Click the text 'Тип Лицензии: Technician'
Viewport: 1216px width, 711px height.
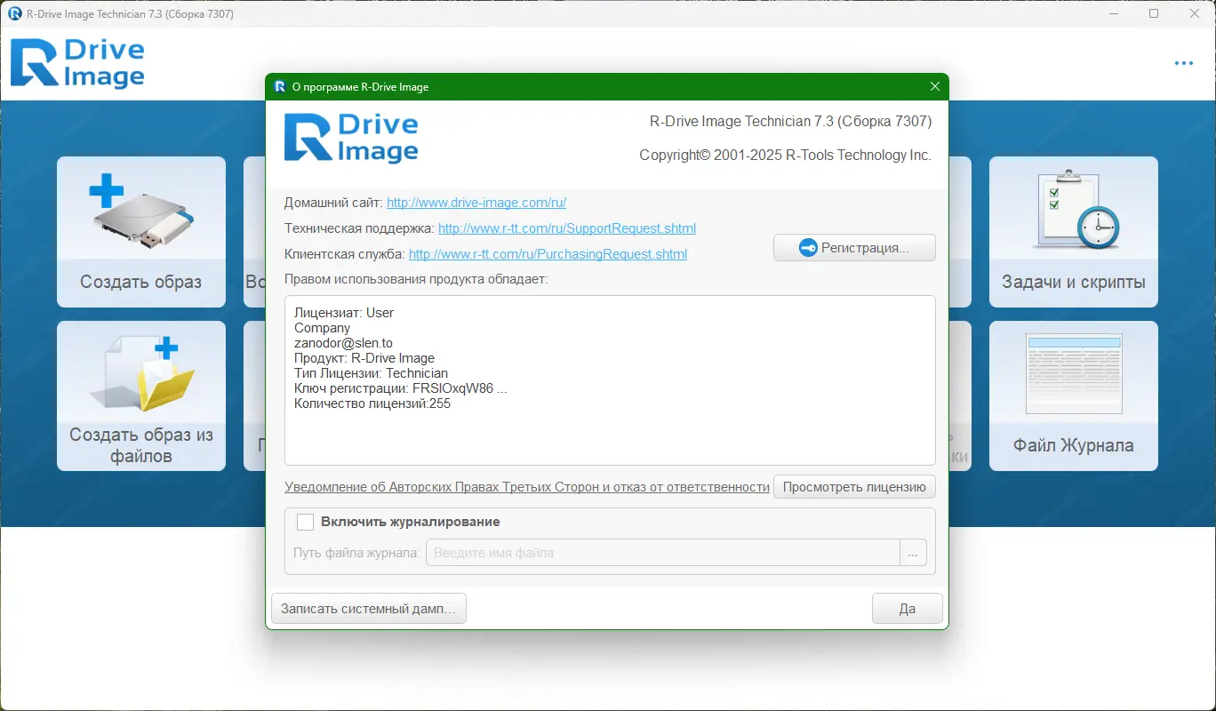pos(371,373)
